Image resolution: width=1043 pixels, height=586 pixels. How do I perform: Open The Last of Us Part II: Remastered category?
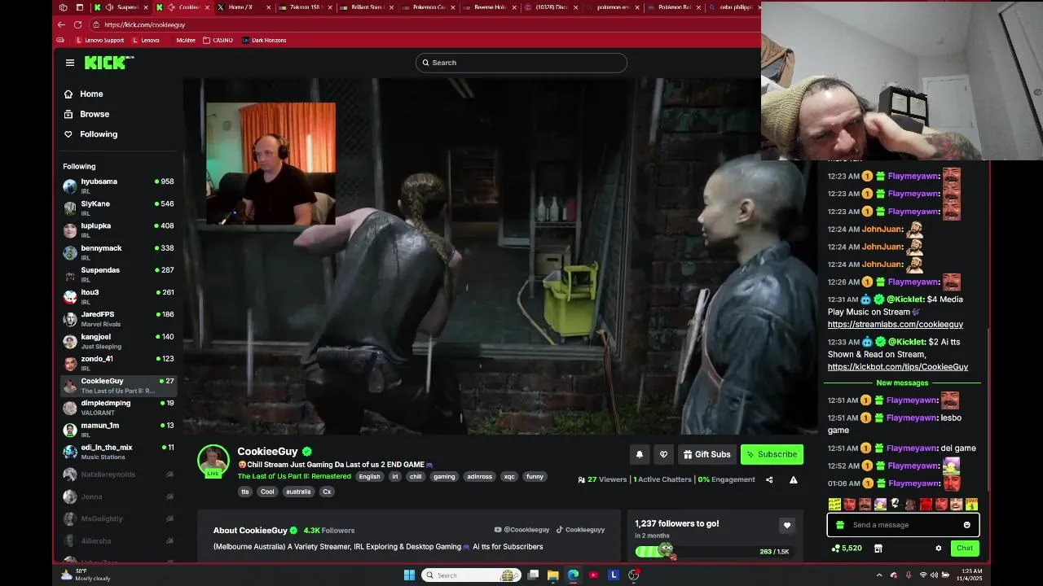(294, 476)
